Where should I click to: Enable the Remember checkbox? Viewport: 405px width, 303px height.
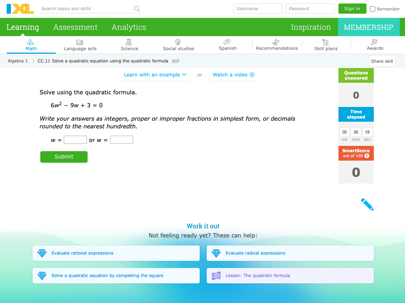(373, 9)
